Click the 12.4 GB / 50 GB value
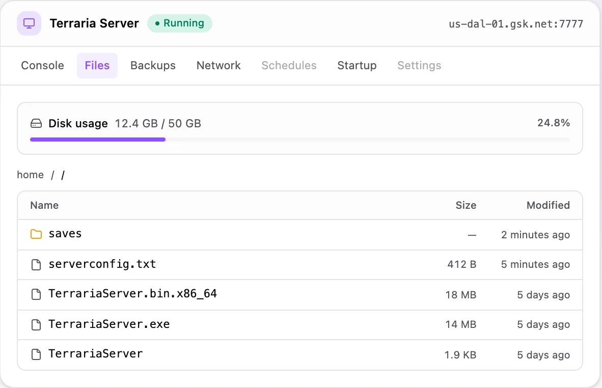602x388 pixels. pos(158,124)
